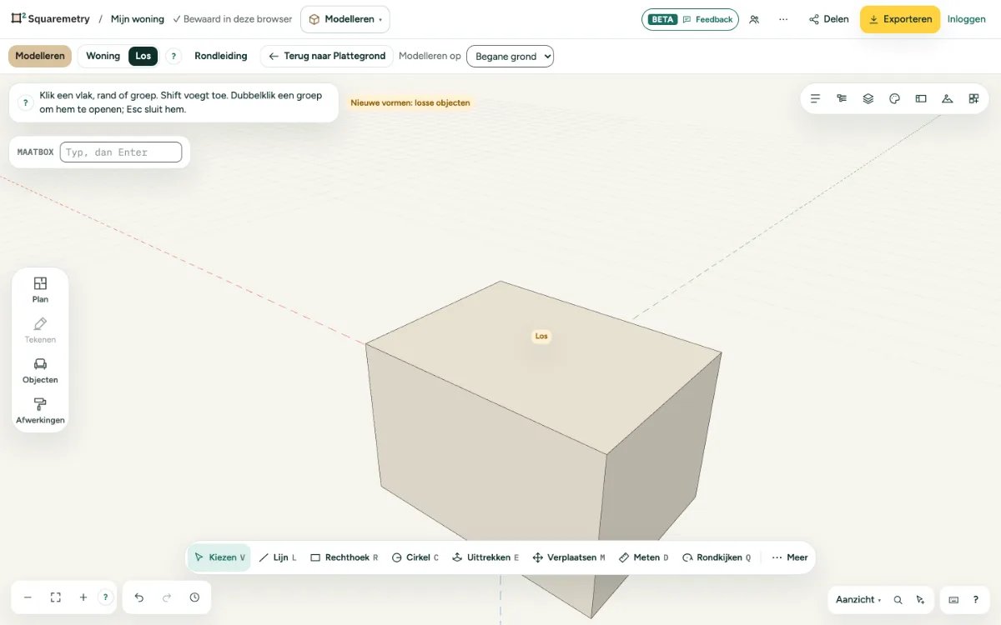Zoom in with the plus button

83,597
